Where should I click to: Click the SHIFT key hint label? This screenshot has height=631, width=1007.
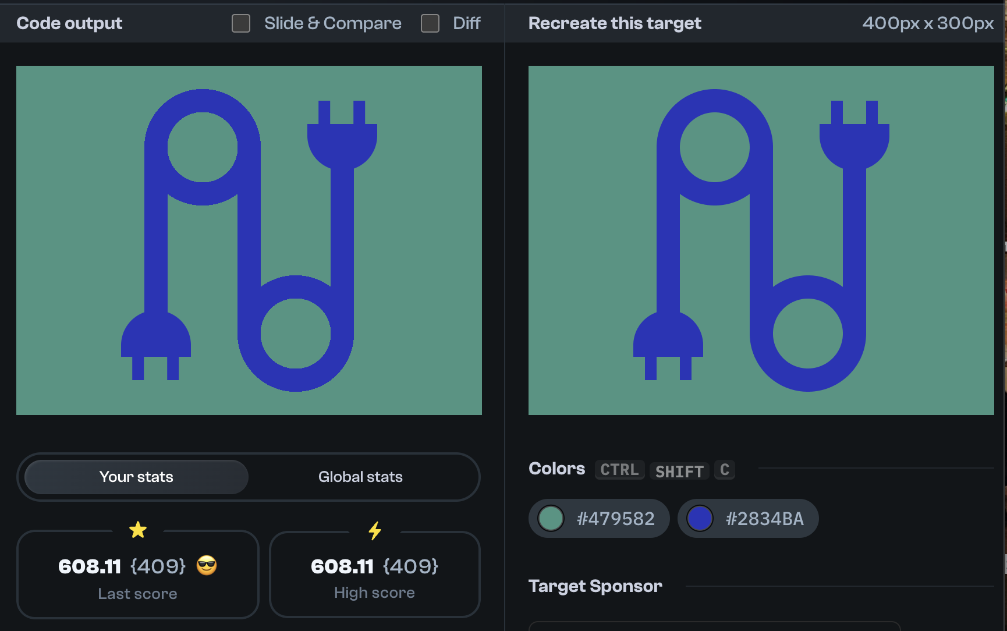(x=679, y=471)
